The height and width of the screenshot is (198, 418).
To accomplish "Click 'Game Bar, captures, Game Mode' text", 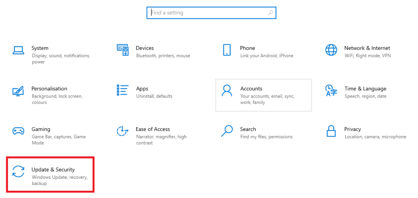I will click(x=59, y=140).
